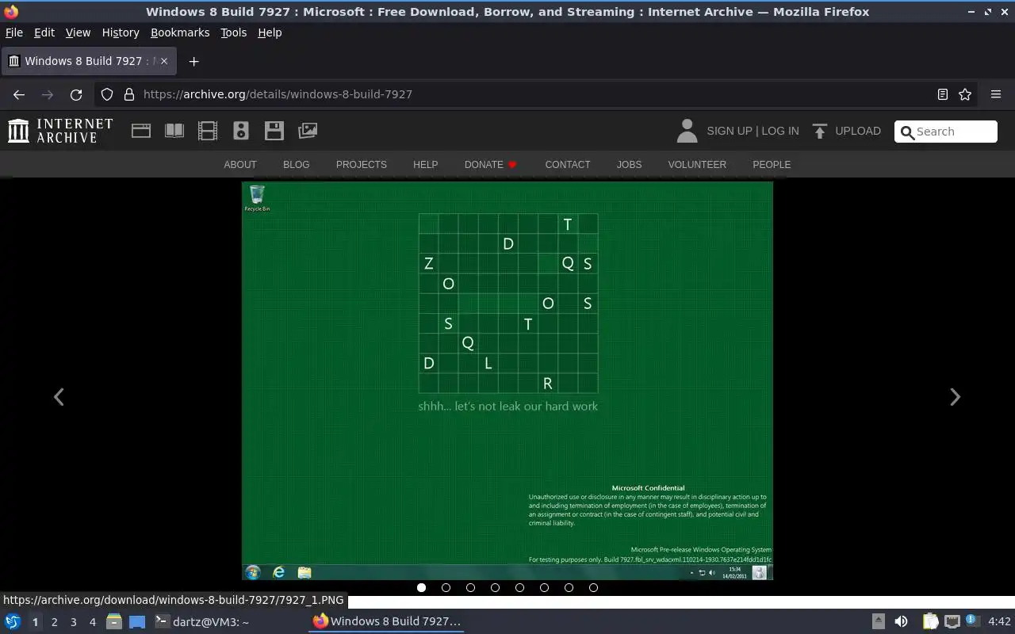
Task: Open the History menu
Action: pyautogui.click(x=121, y=32)
